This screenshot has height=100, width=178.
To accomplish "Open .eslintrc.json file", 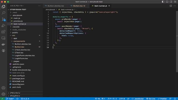I will pos(25,64).
